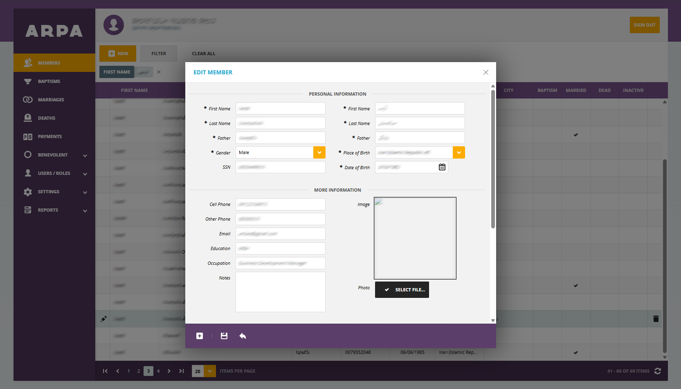Click the edit pencil on the selected row
This screenshot has width=681, height=389.
coord(103,318)
